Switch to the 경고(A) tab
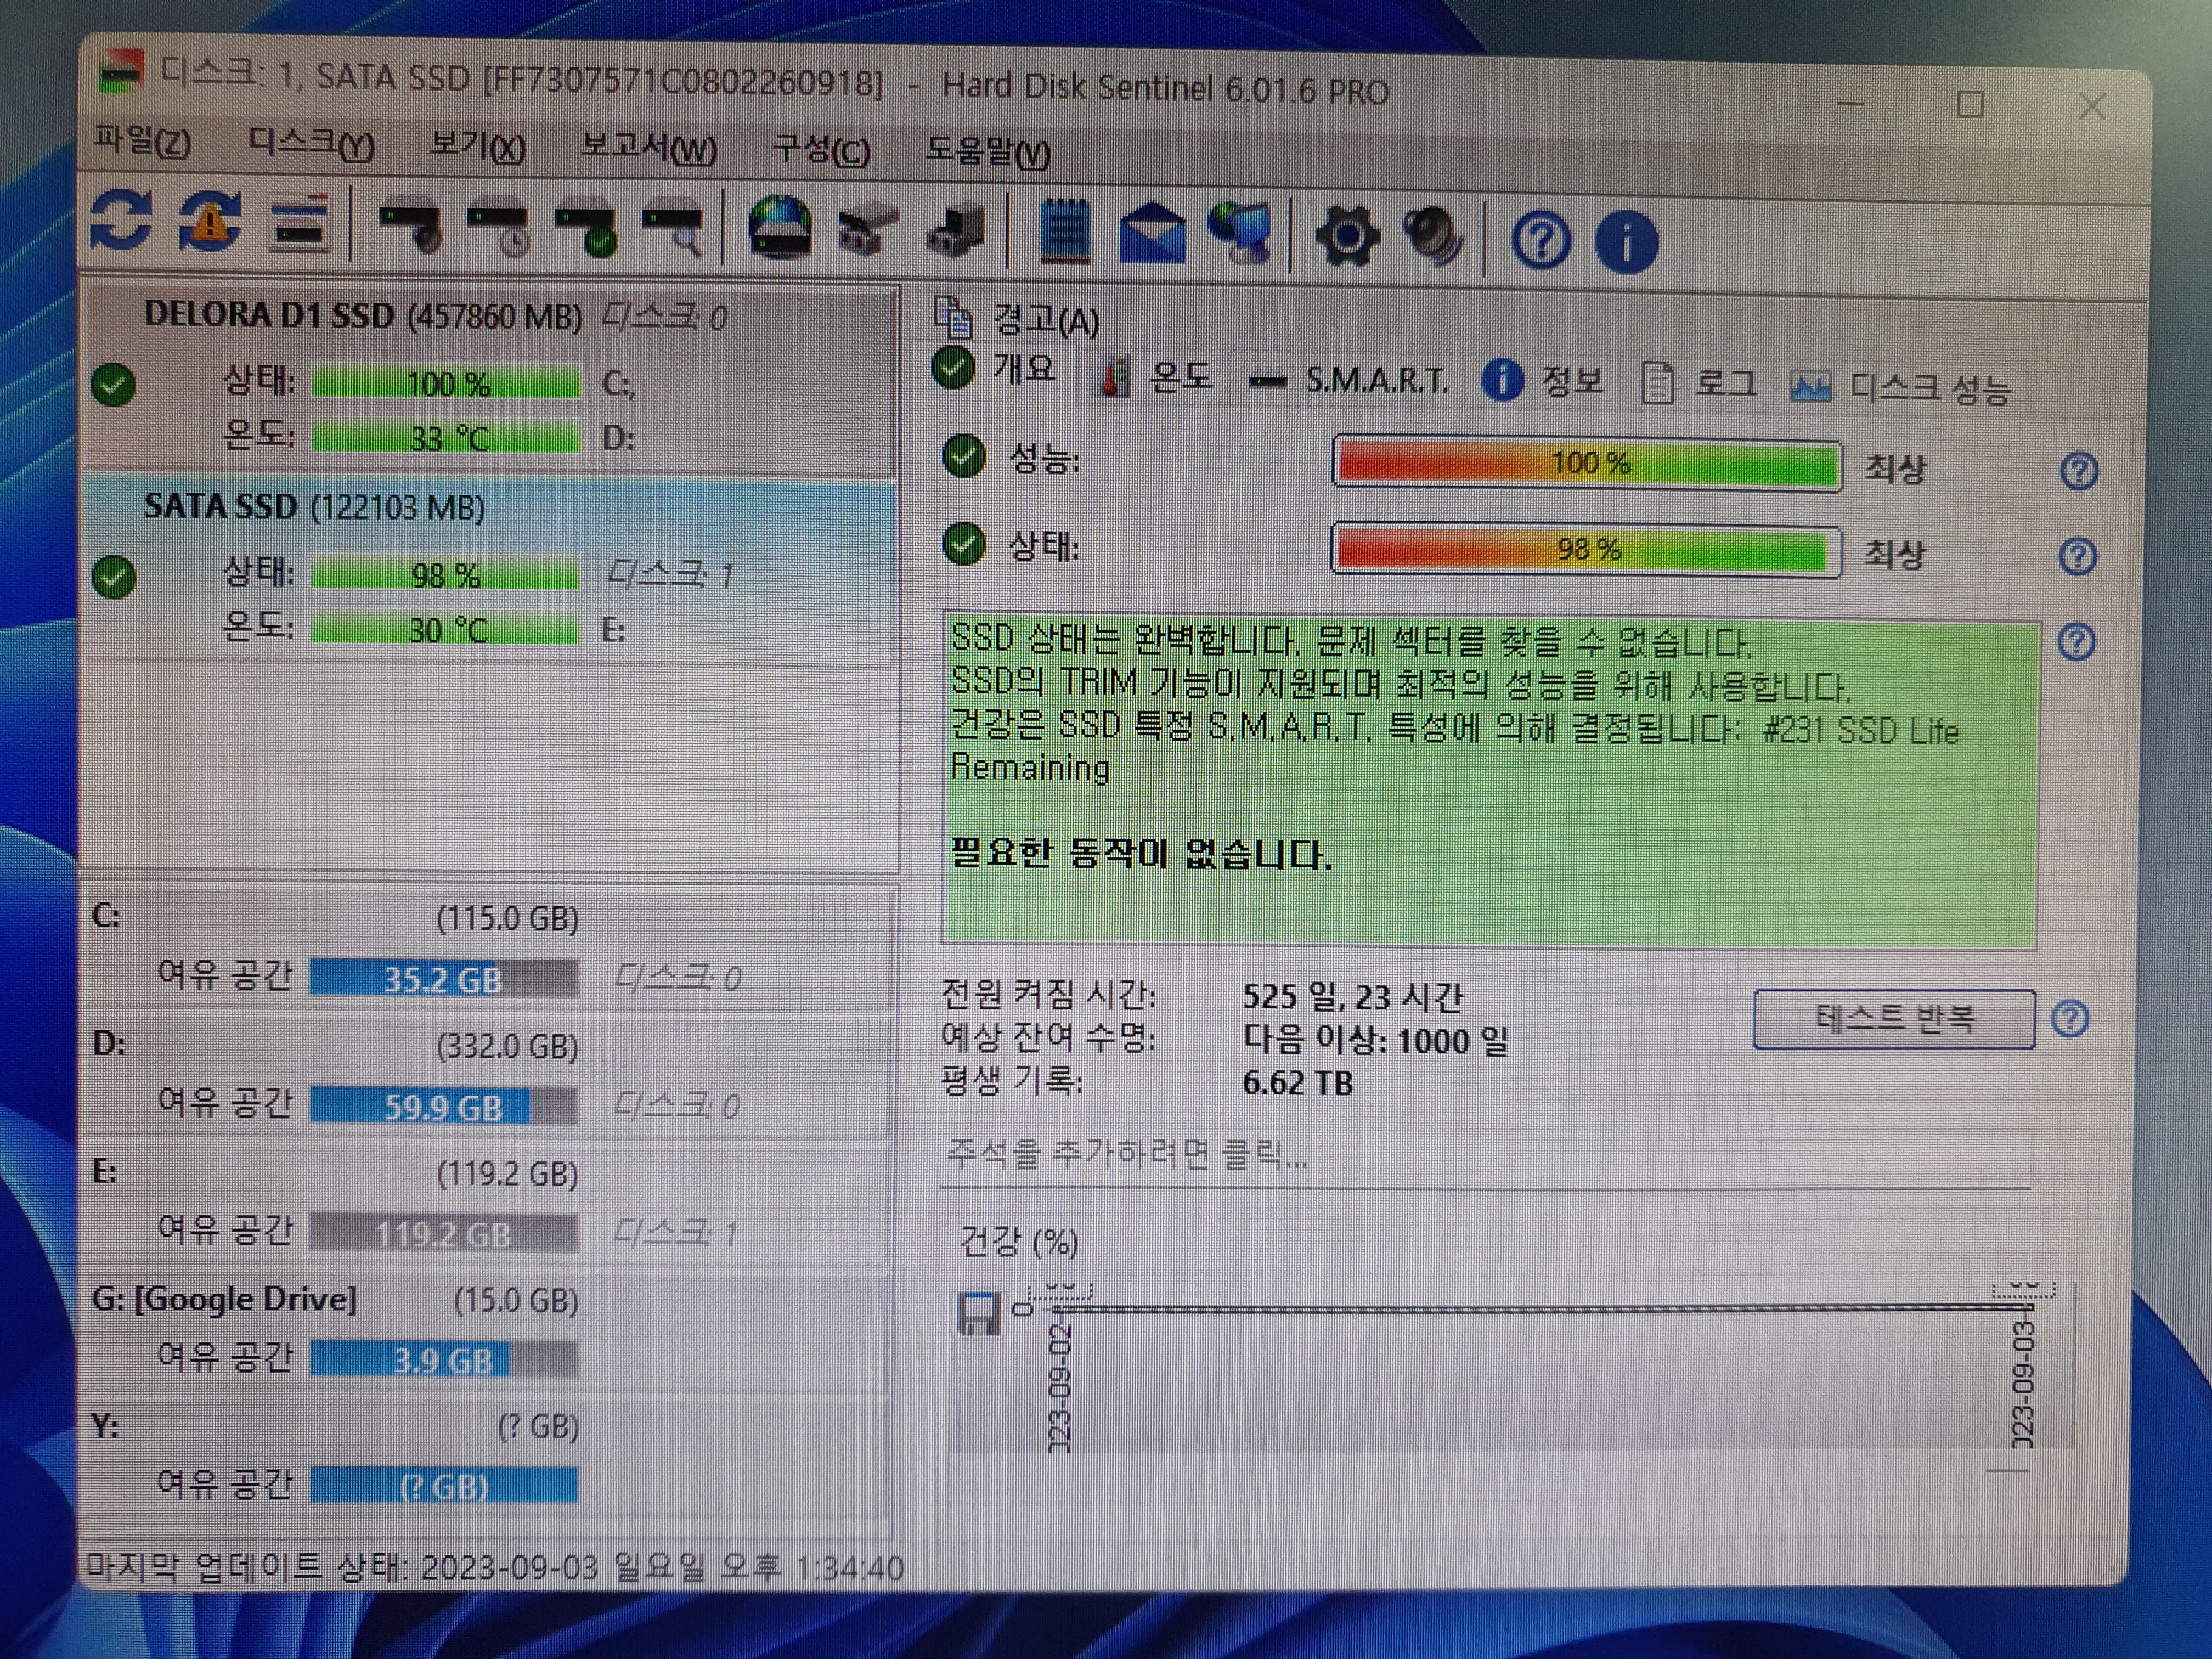The height and width of the screenshot is (1659, 2212). 1017,319
